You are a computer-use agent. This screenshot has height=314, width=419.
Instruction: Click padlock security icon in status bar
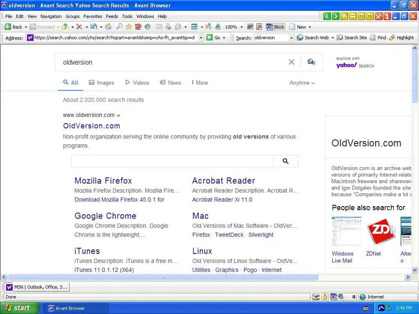(324, 297)
